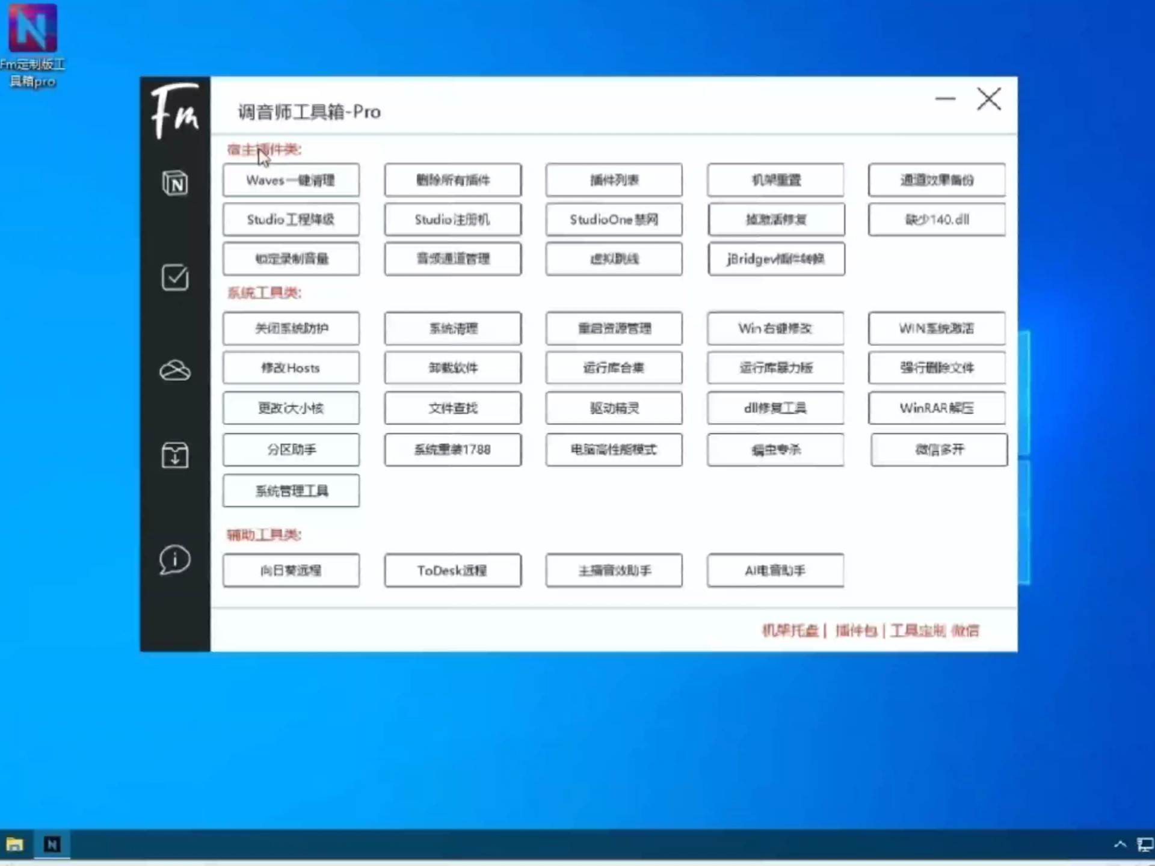Open the cloud sidebar icon

[x=175, y=370]
